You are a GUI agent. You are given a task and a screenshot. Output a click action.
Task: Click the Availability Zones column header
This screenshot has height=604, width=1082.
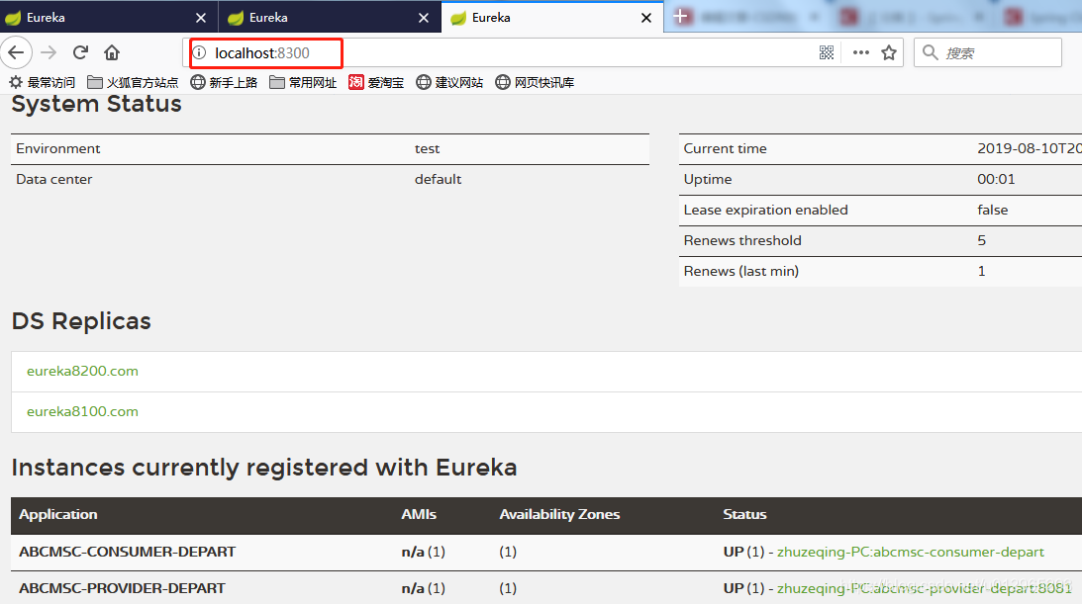[x=559, y=514]
